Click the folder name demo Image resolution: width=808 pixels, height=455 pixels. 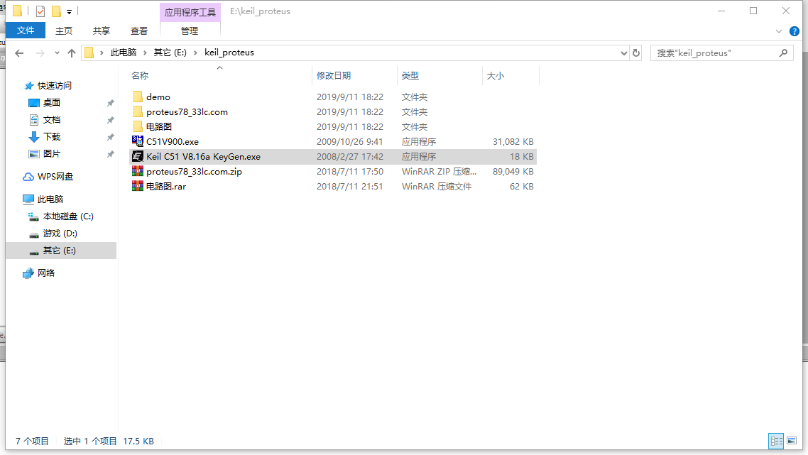(158, 97)
